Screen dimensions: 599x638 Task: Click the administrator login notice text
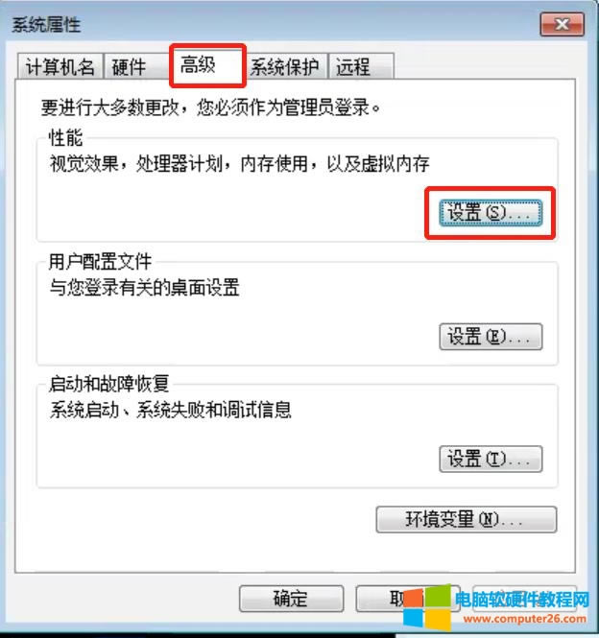211,107
